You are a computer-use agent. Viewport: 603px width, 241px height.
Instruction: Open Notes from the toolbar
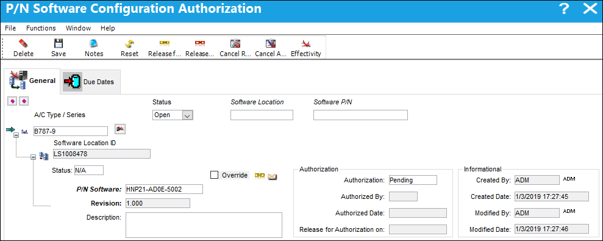(x=94, y=43)
